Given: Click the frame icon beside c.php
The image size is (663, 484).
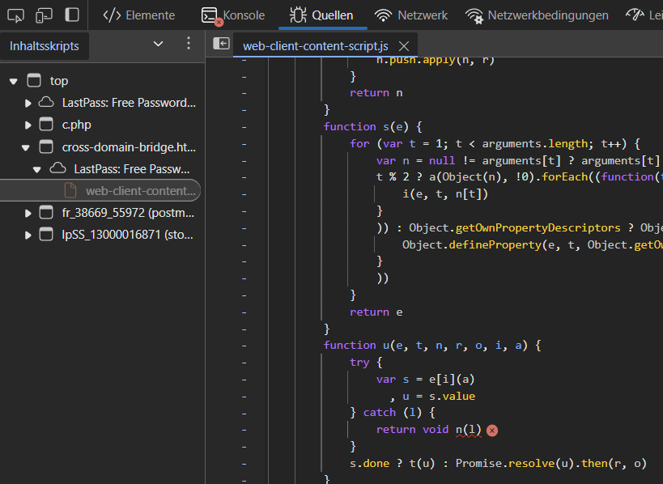Looking at the screenshot, I should pos(46,125).
